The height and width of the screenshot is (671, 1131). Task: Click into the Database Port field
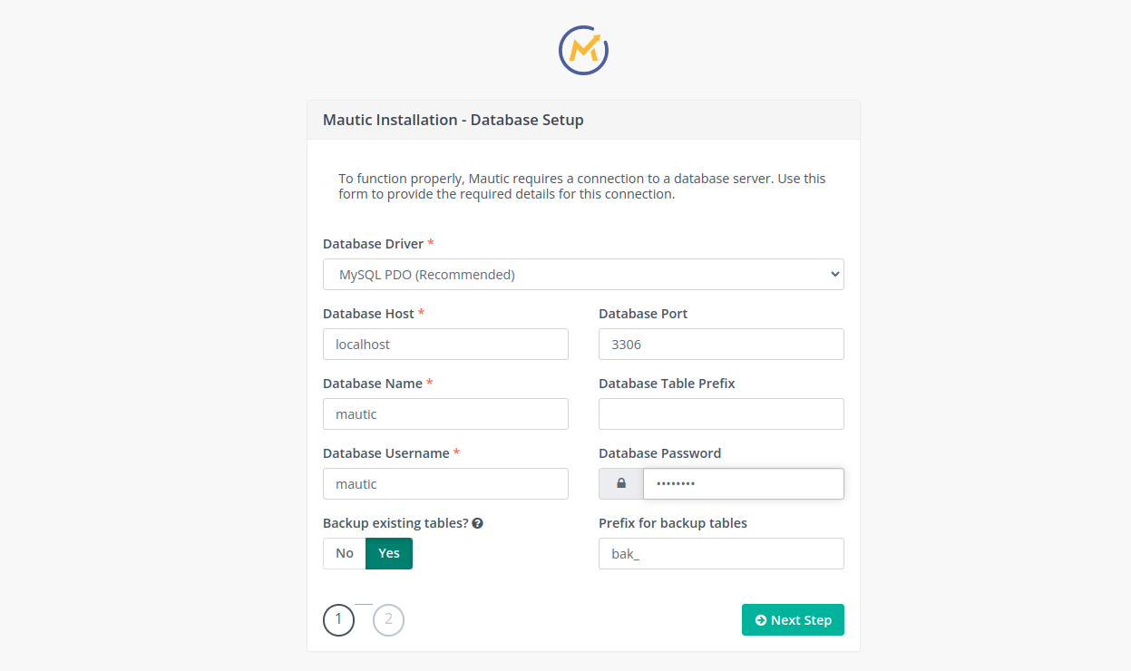click(721, 345)
